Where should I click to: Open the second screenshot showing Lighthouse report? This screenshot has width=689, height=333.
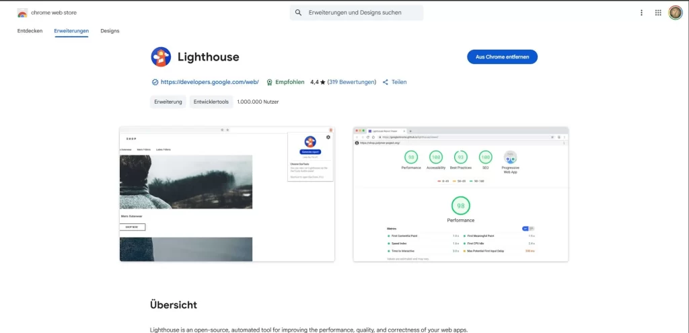click(460, 194)
